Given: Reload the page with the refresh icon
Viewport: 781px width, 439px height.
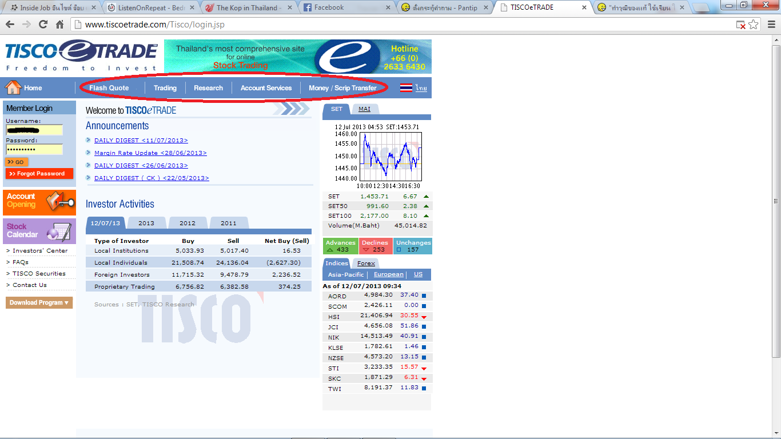Looking at the screenshot, I should tap(43, 25).
